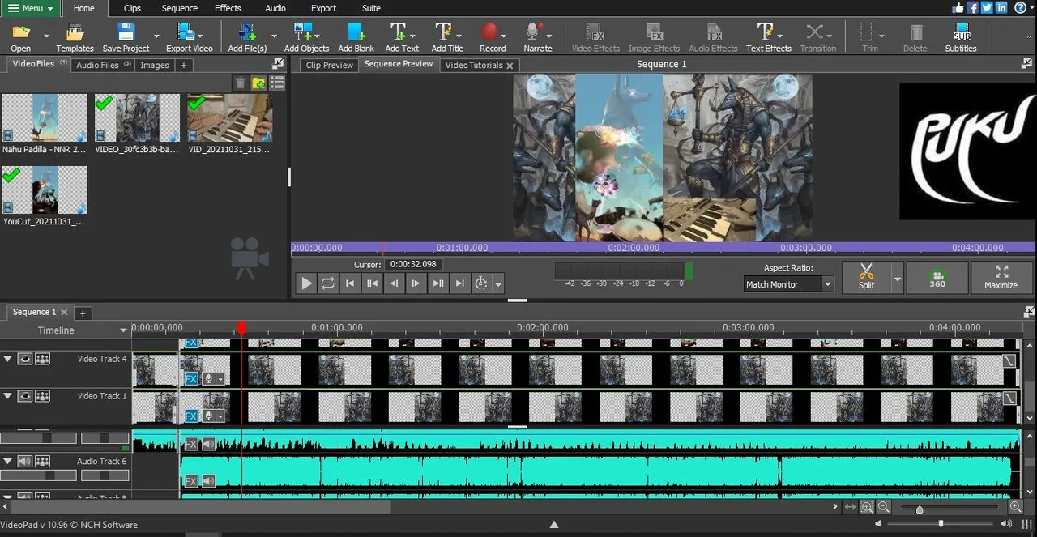Open the Export ribbon tab
Viewport: 1037px width, 537px height.
(323, 8)
